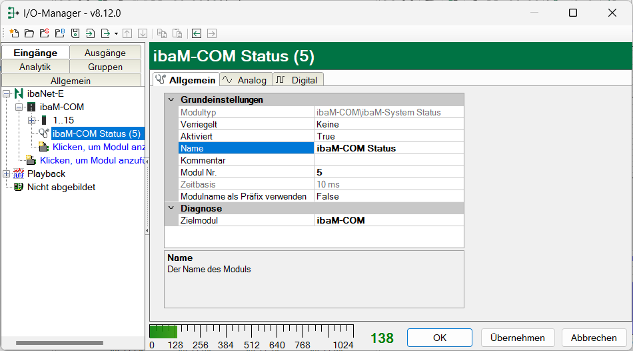Click the paste icon in the toolbar

coord(177,33)
